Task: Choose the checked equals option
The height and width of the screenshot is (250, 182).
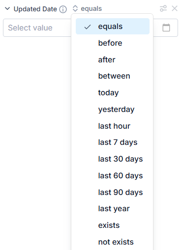Action: coord(113,27)
